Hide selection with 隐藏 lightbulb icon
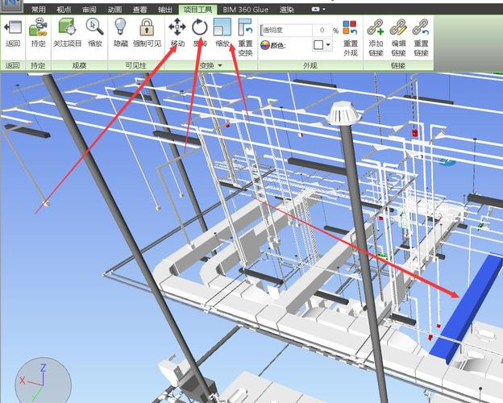 120,27
